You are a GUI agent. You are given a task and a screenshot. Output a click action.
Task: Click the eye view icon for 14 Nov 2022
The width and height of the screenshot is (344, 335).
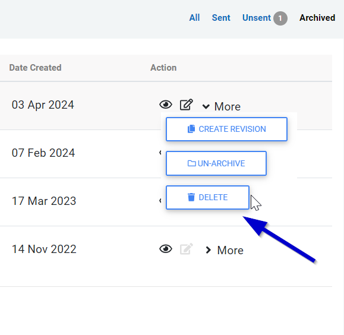pyautogui.click(x=166, y=249)
